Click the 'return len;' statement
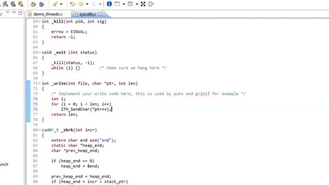Image resolution: width=329 pixels, height=185 pixels. pyautogui.click(x=64, y=115)
